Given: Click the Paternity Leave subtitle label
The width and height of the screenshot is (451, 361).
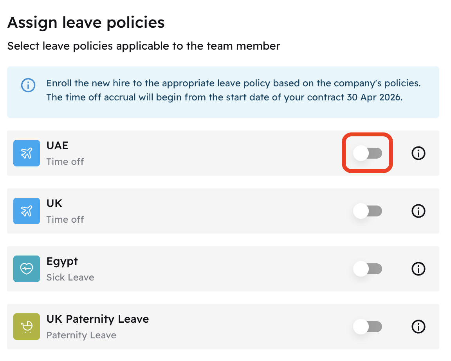Looking at the screenshot, I should point(81,335).
